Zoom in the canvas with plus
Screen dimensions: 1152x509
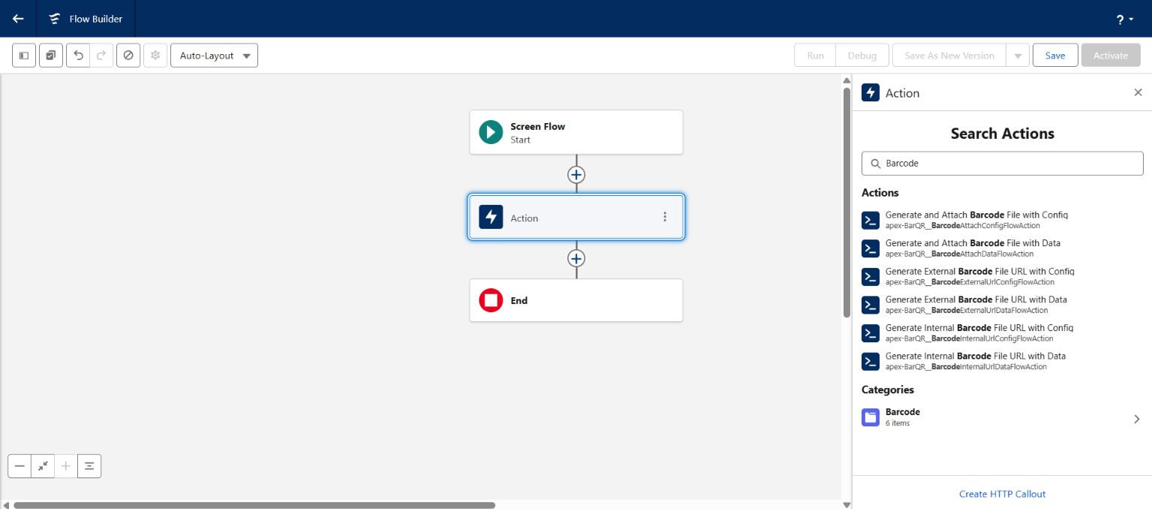tap(66, 466)
